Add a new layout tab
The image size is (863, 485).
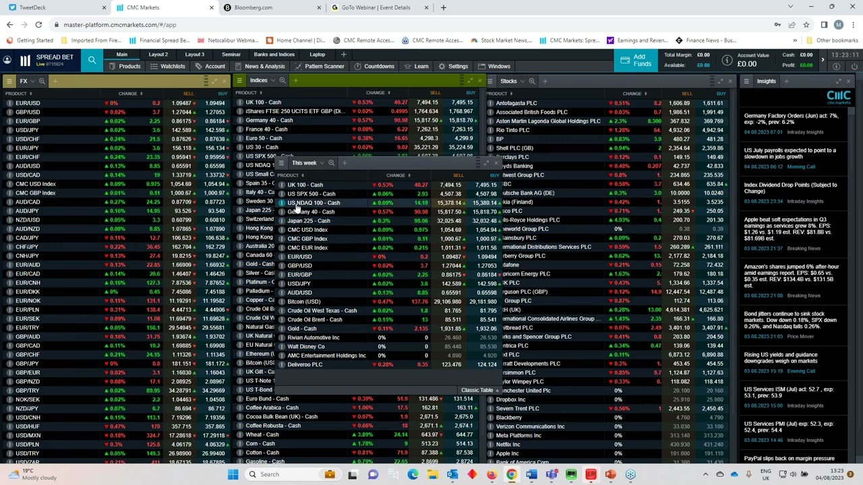(x=343, y=55)
